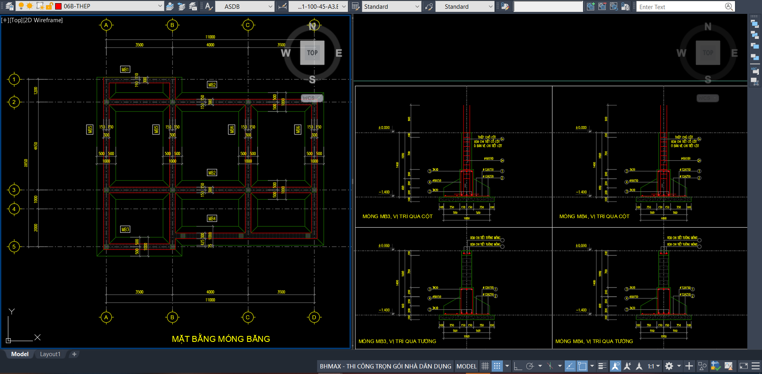Expand the 06B-THEP layer dropdown
Screen dimensions: 762x374
click(160, 6)
